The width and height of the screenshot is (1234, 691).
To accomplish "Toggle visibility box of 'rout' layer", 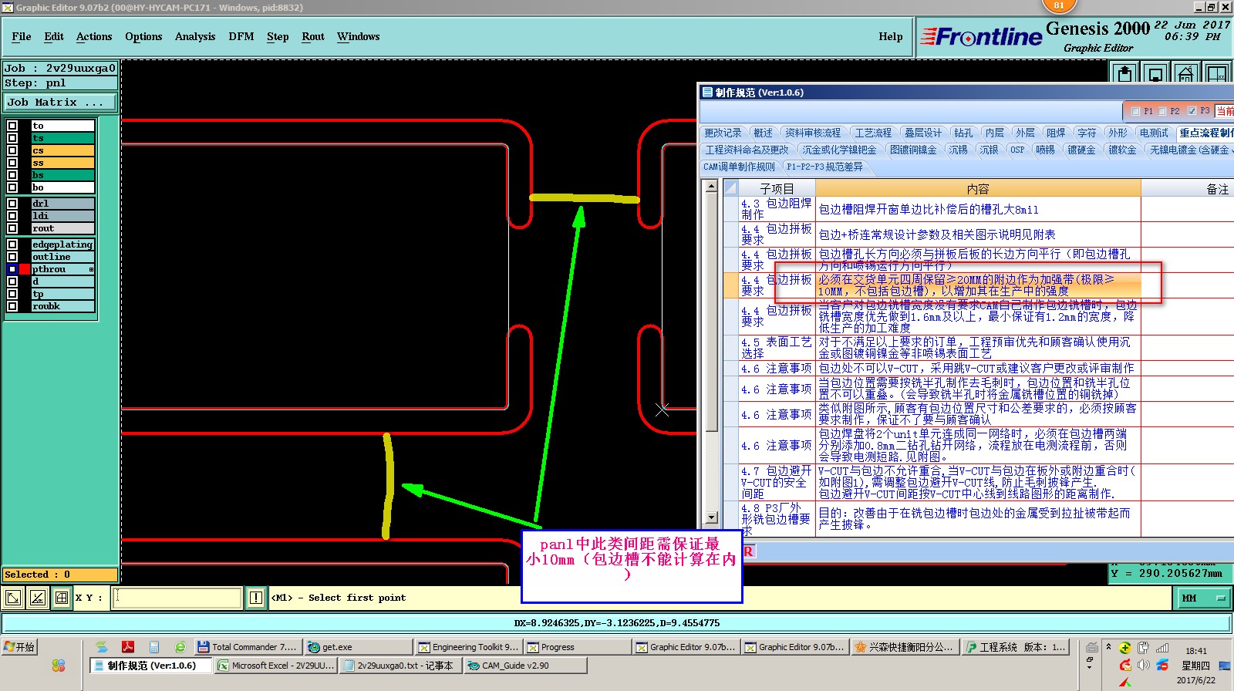I will [12, 228].
